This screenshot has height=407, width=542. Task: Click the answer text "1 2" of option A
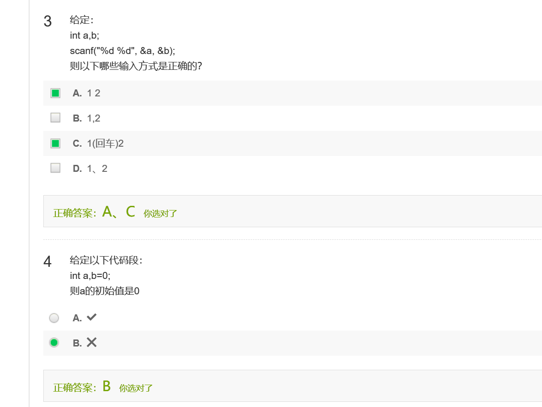coord(94,93)
